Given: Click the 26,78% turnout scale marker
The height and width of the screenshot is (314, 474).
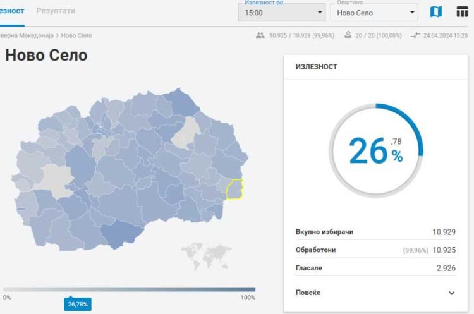Looking at the screenshot, I should coord(77,305).
